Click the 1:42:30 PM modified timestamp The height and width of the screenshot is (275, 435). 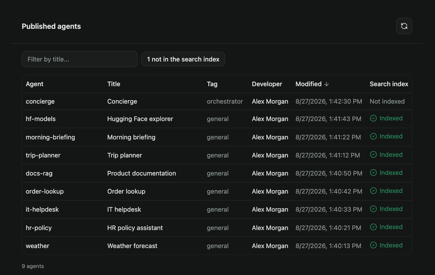(329, 101)
